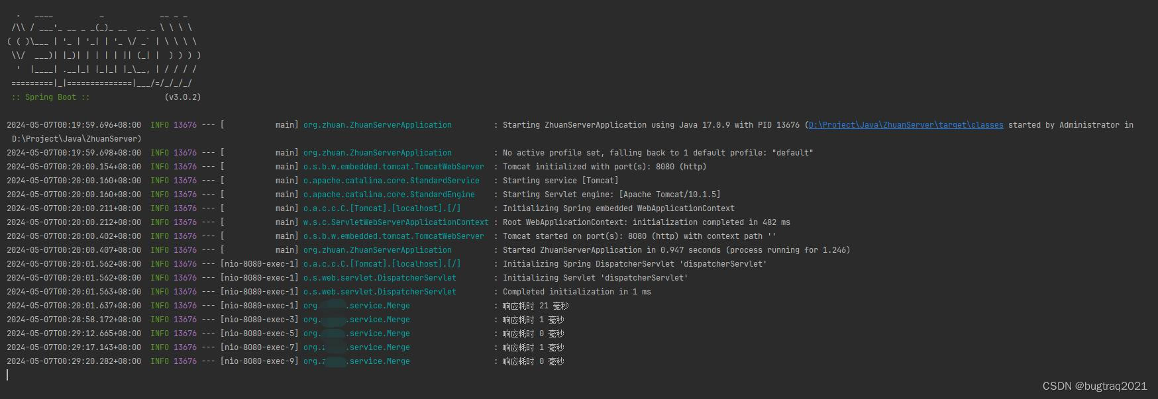Click 'Tomcat initialized with port(s): 8080 (http)'
Screen dimensions: 1158x399
click(604, 167)
